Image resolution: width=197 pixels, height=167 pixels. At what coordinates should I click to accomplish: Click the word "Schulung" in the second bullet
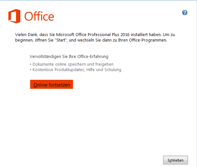coord(113,70)
